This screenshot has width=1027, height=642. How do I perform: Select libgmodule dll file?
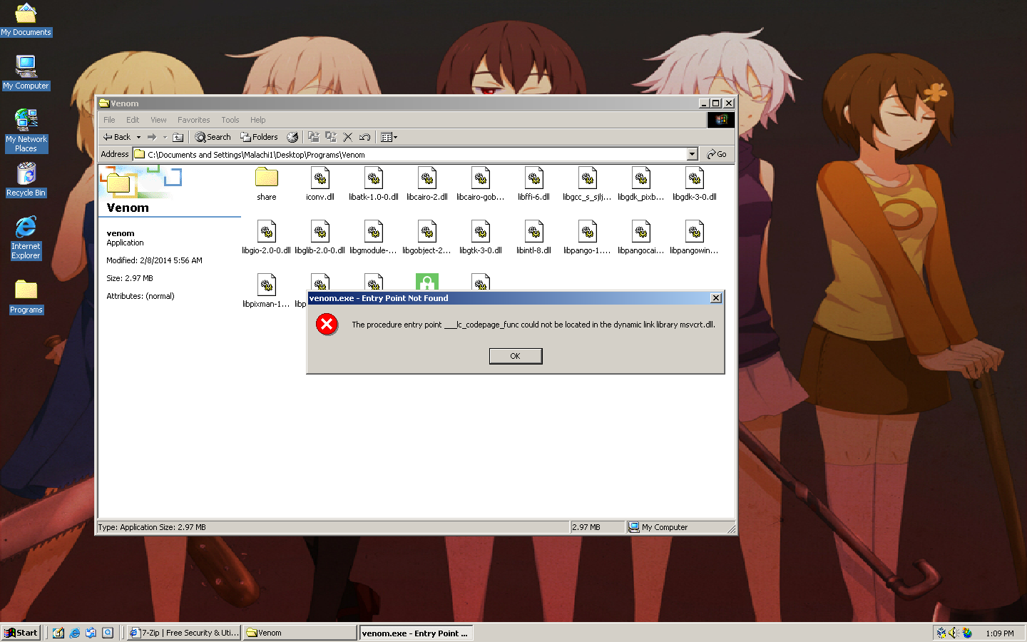(x=374, y=238)
